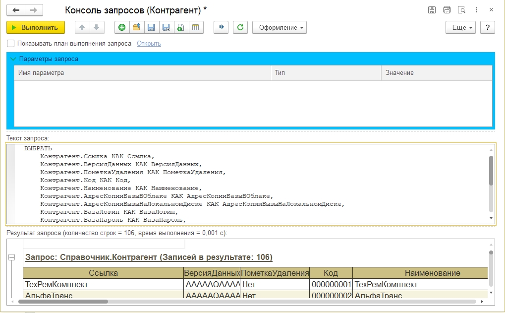Click the query text vertical scrollbar thumb

pos(491,171)
